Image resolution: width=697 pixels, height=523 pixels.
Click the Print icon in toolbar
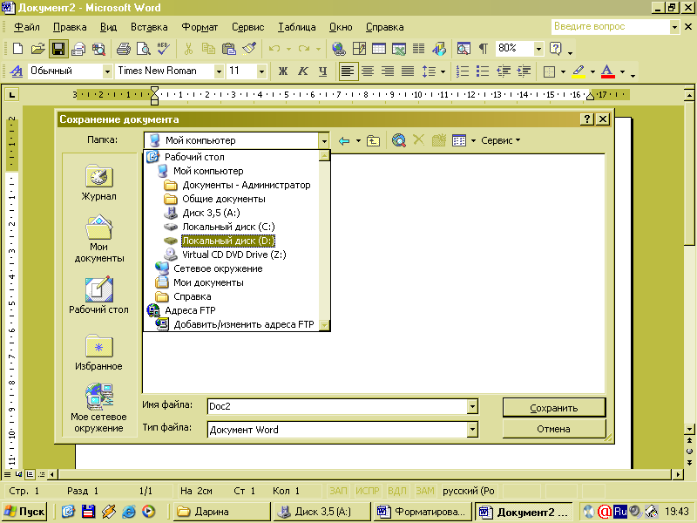tap(123, 48)
